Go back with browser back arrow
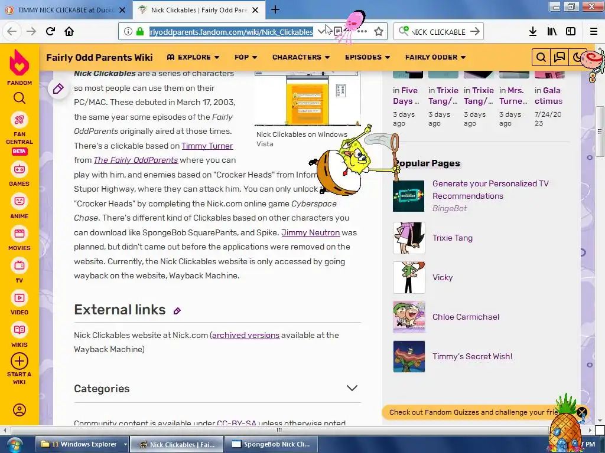The image size is (605, 453). pos(12,31)
